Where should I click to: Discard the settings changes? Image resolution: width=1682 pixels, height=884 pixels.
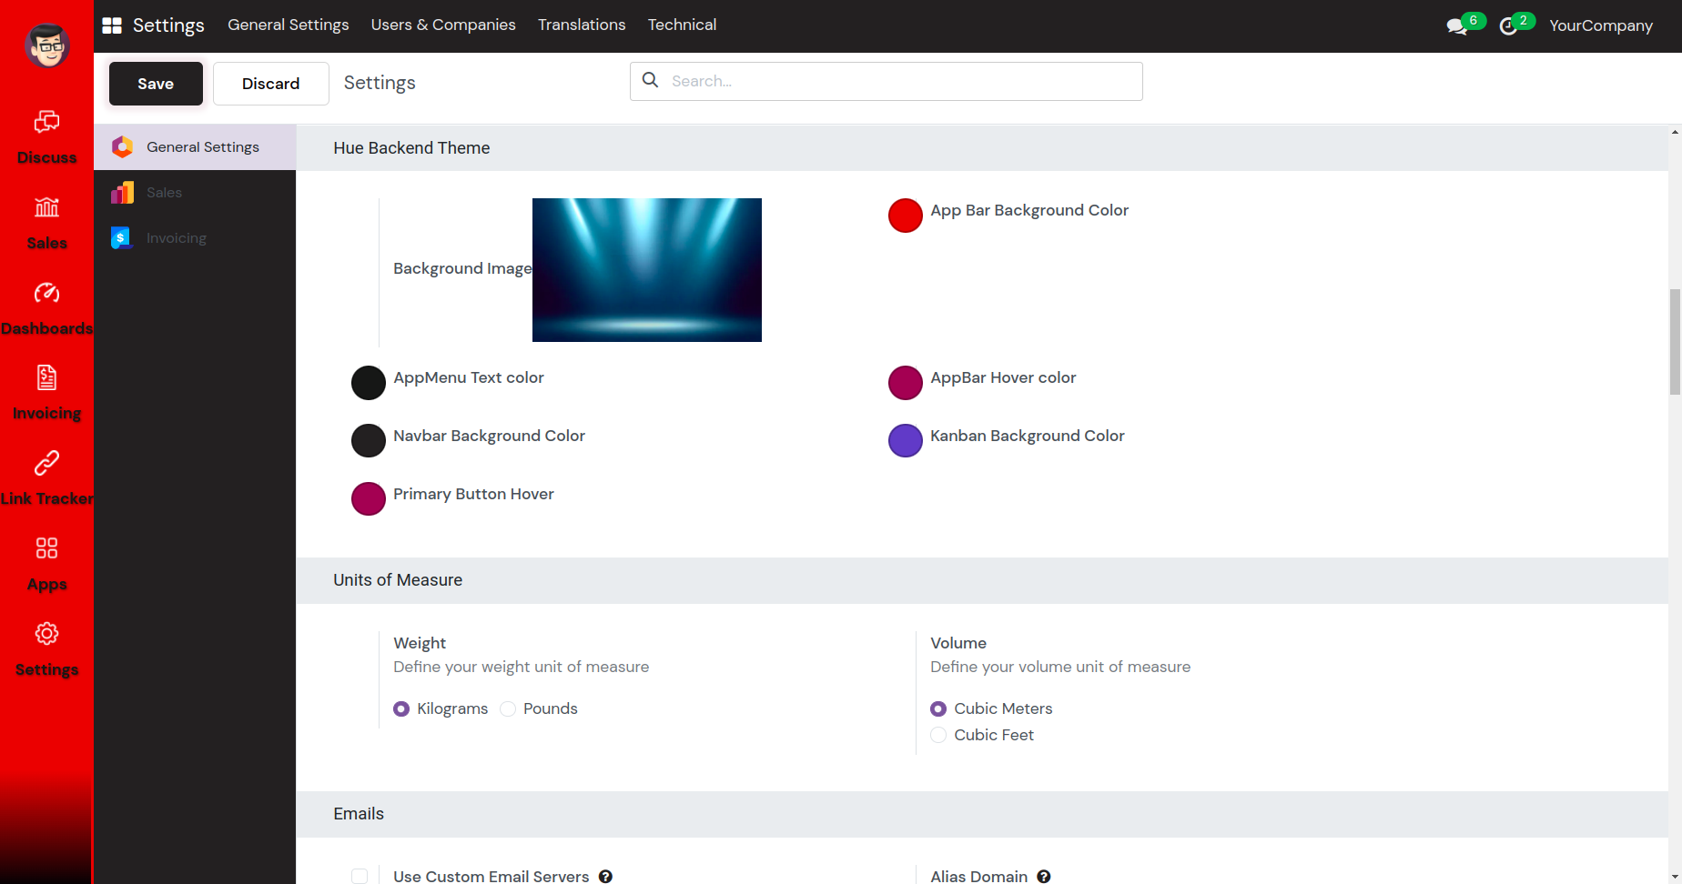point(270,84)
